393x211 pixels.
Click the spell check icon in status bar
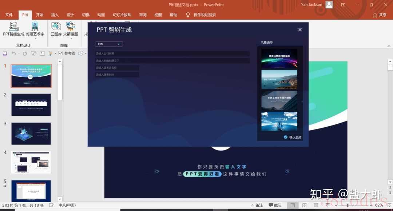click(x=51, y=205)
